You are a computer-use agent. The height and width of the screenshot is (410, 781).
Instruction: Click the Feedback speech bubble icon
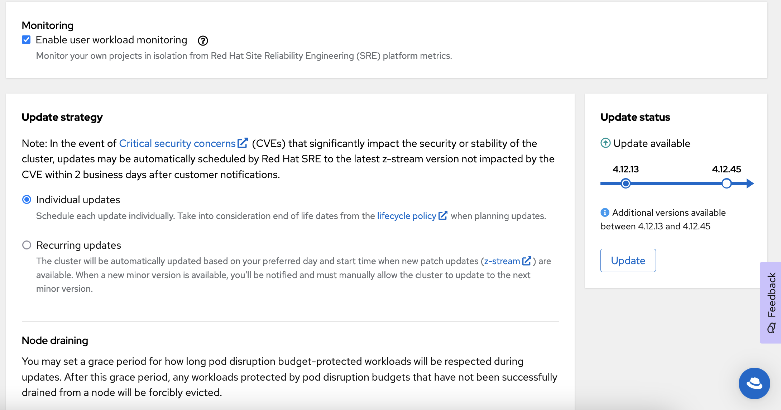point(771,328)
